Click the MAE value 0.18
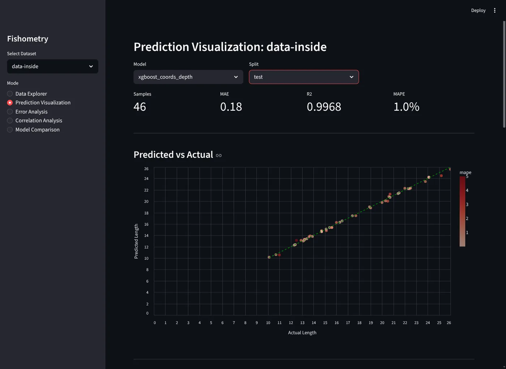Viewport: 506px width, 369px height. [x=231, y=107]
